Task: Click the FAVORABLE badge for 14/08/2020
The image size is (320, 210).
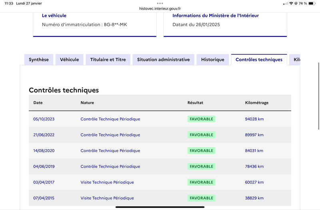Action: (x=202, y=151)
